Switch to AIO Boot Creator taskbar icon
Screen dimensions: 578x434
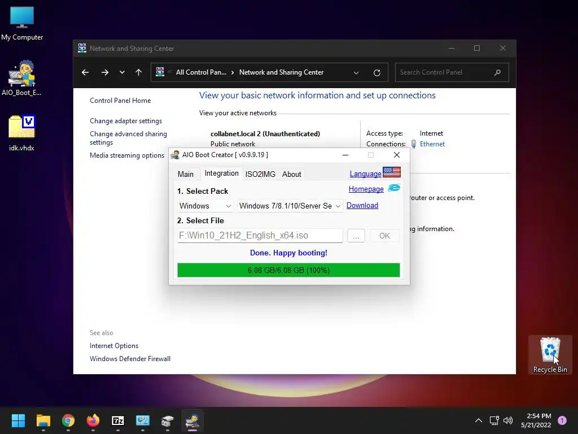[192, 420]
